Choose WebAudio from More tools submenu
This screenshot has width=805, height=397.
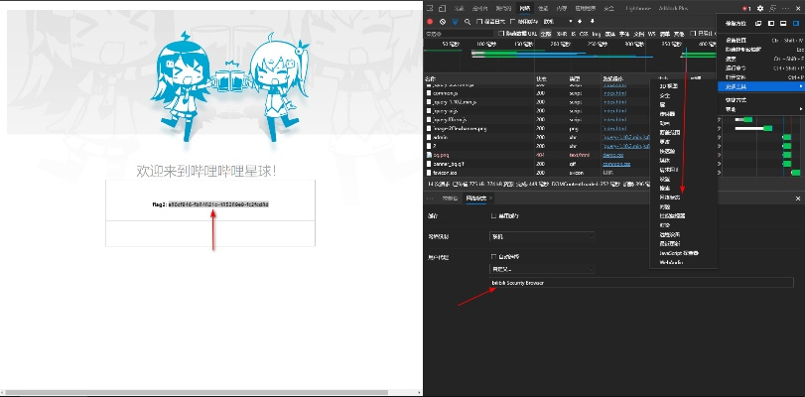(671, 262)
